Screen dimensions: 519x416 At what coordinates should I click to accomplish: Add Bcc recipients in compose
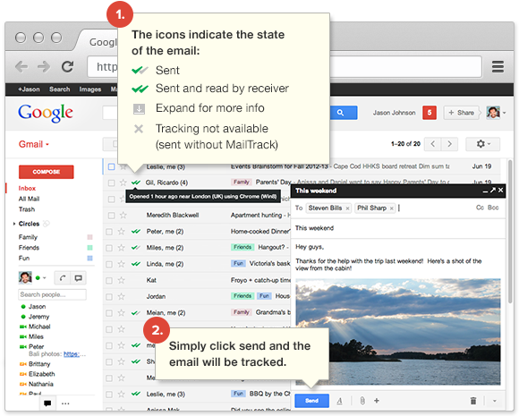(x=493, y=208)
